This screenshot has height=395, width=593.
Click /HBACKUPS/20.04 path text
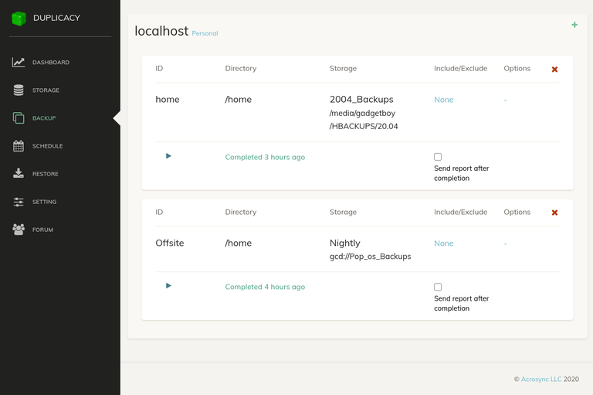364,126
